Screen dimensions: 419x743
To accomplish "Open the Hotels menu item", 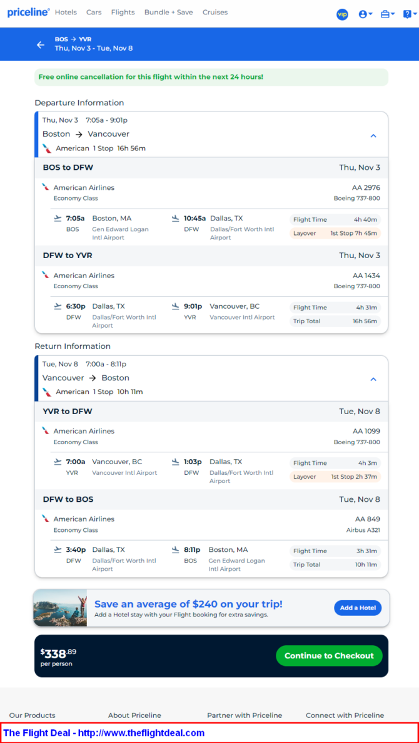I will (66, 13).
